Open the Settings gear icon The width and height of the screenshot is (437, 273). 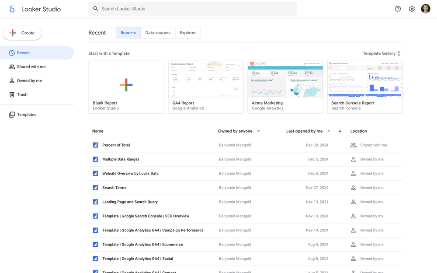[412, 9]
